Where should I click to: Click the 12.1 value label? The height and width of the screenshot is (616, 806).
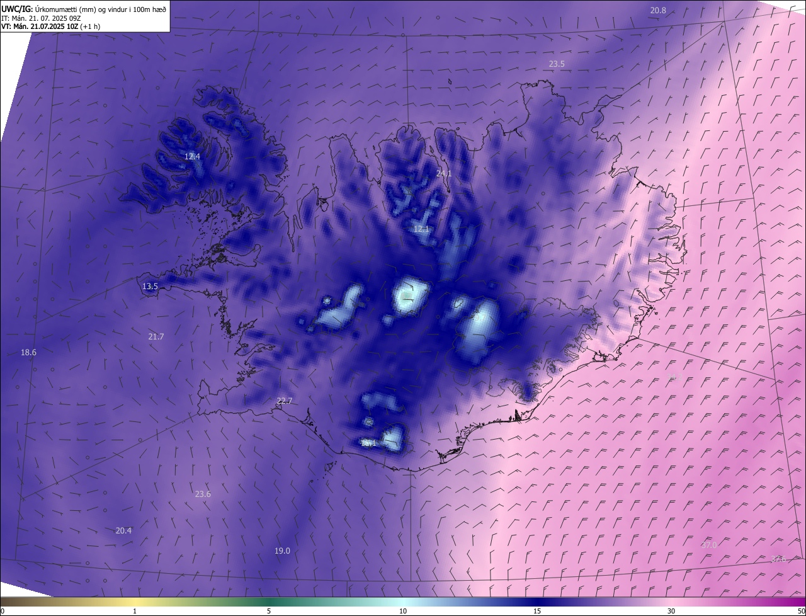coord(421,229)
